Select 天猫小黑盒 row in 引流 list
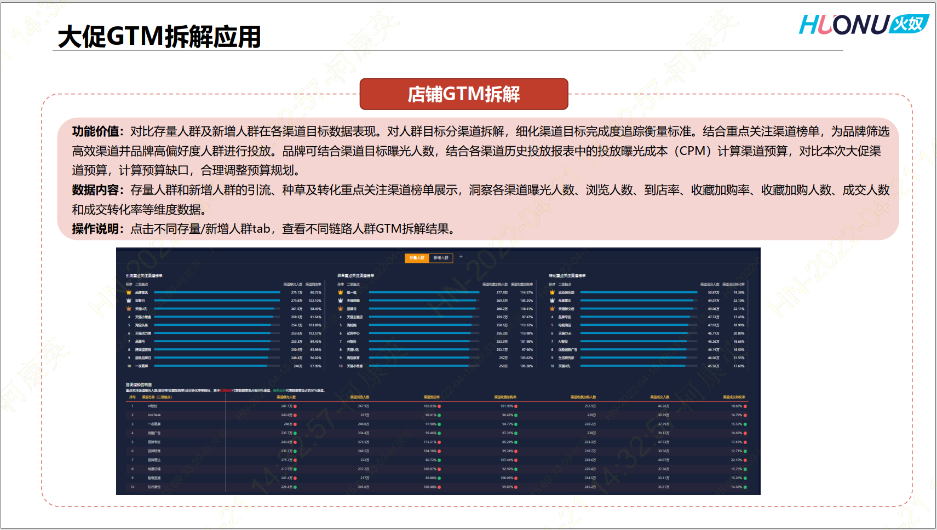Image resolution: width=937 pixels, height=530 pixels. (223, 317)
